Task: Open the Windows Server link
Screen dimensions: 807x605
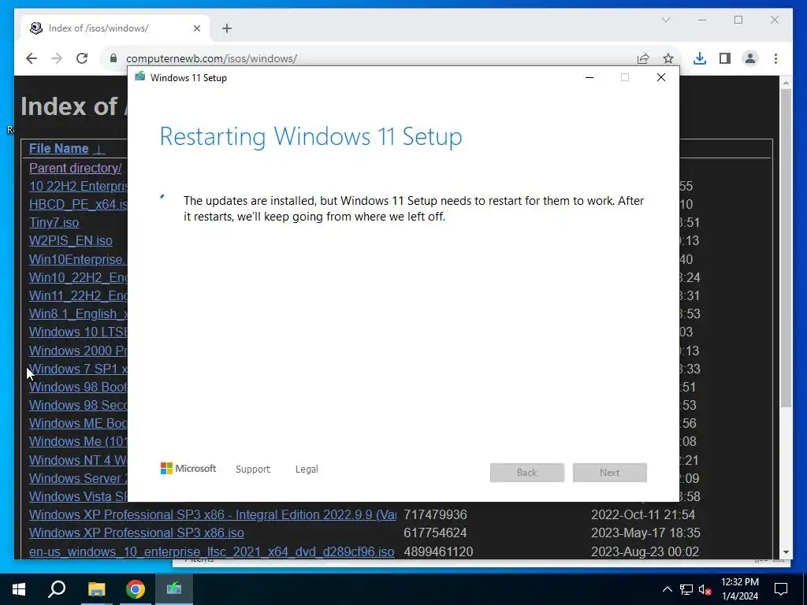Action: (x=78, y=478)
